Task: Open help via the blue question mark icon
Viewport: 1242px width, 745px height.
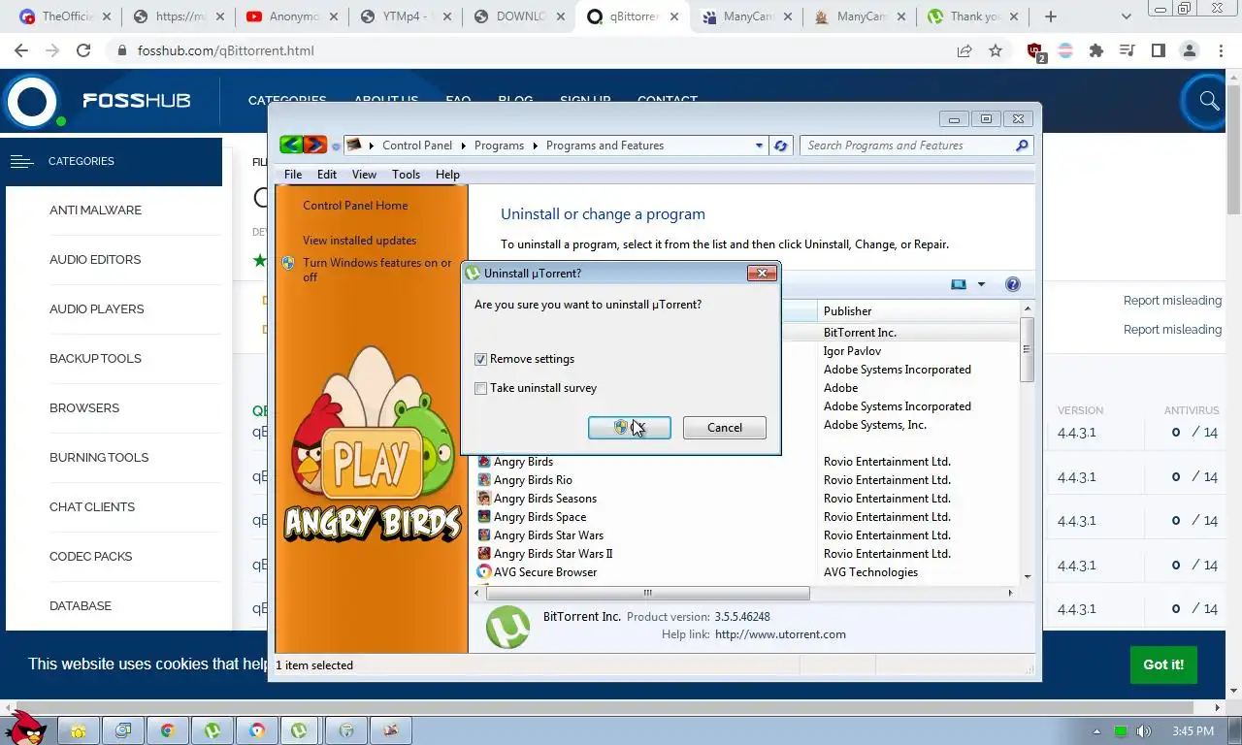Action: [1013, 284]
